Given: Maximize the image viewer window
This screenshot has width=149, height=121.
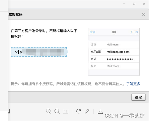Looking at the screenshot, I should click(134, 4).
